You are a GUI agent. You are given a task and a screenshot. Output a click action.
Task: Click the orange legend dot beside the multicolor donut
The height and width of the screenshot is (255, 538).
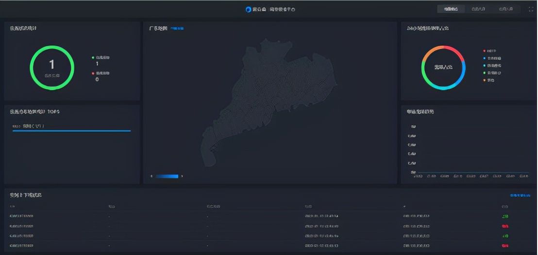coord(484,80)
